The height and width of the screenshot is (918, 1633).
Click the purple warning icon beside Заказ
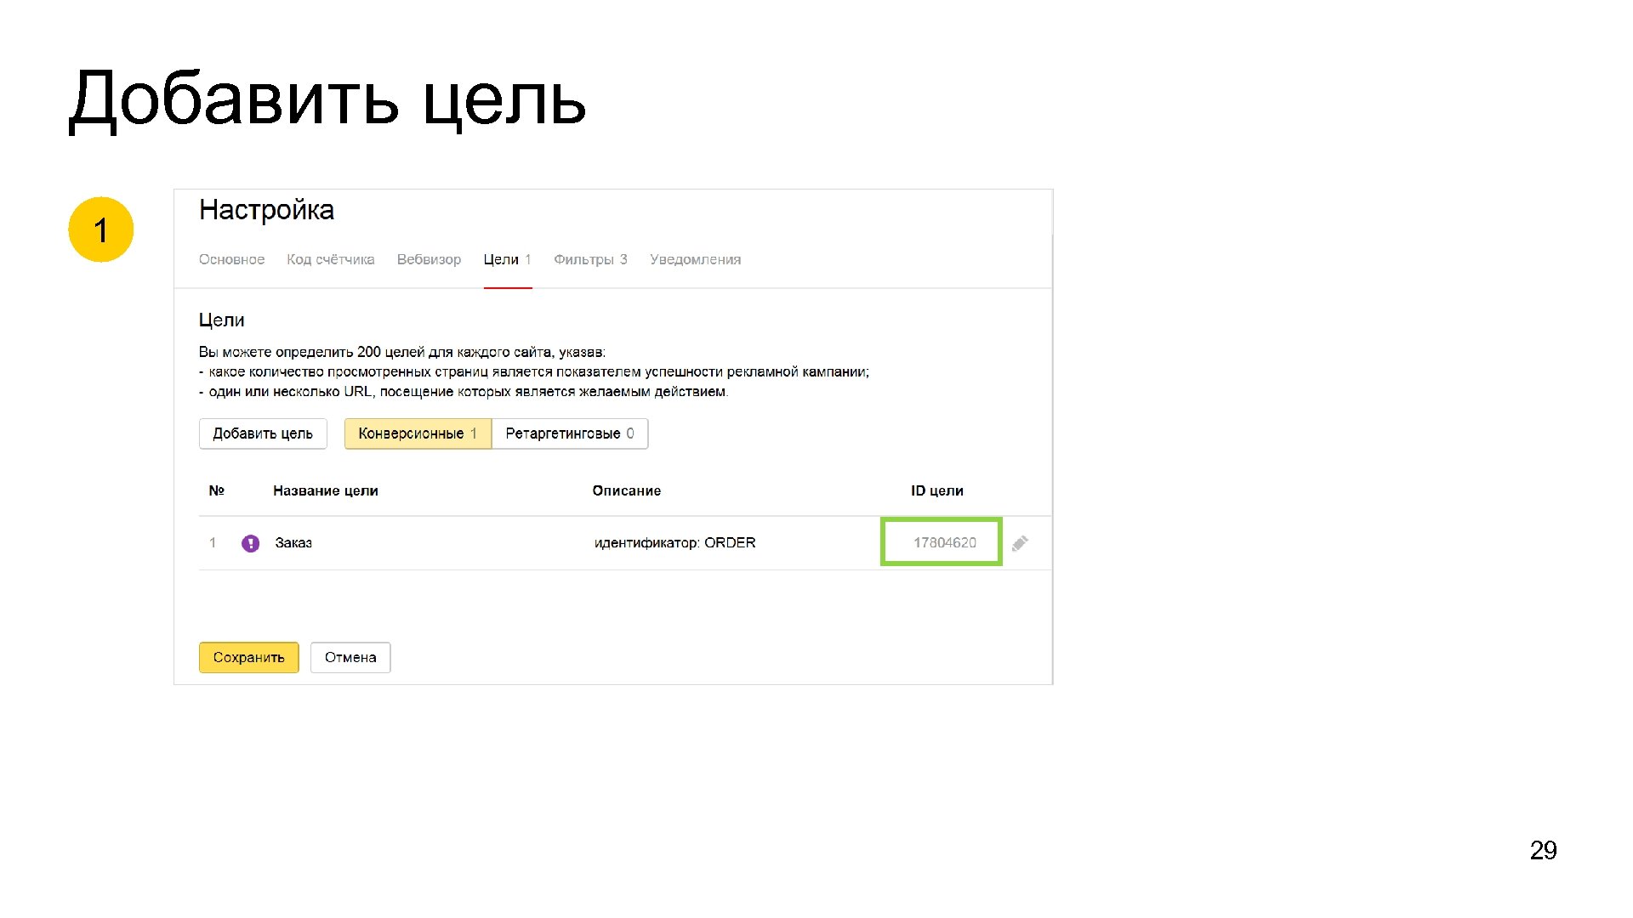pos(250,543)
